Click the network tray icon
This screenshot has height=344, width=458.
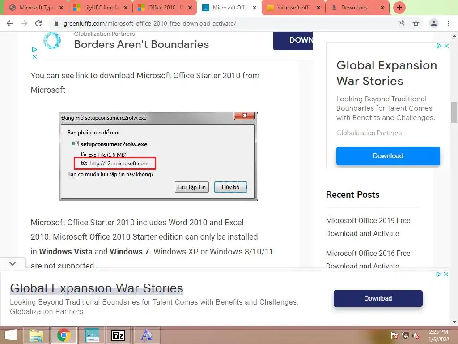[405, 335]
